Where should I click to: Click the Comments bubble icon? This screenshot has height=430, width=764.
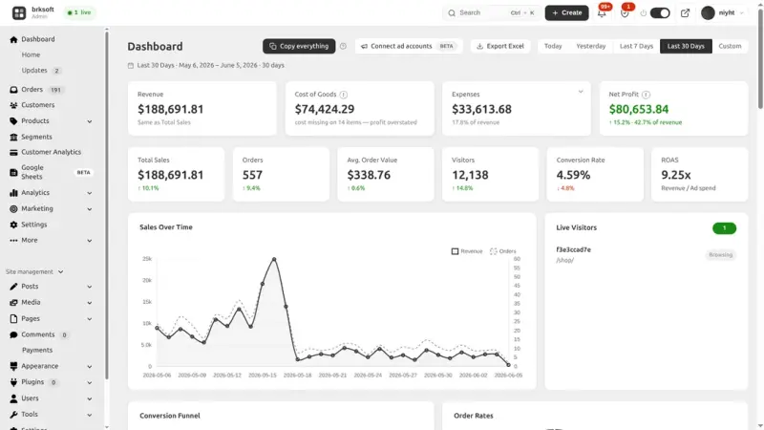[13, 335]
